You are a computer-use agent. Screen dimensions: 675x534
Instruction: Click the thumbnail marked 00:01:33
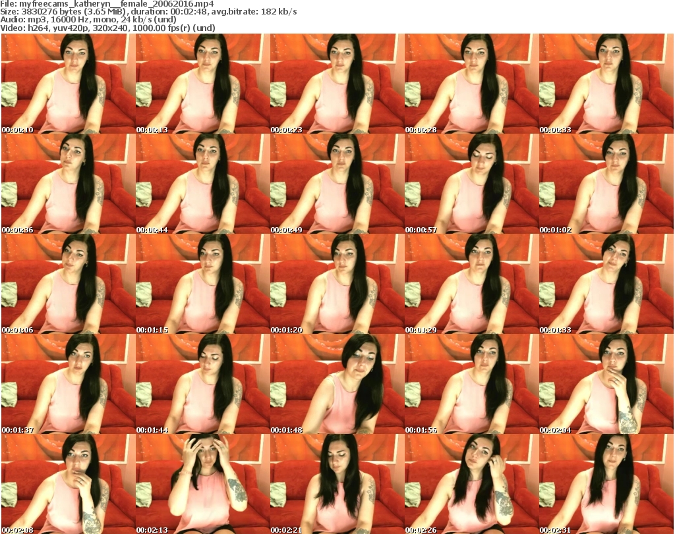pyautogui.click(x=606, y=284)
